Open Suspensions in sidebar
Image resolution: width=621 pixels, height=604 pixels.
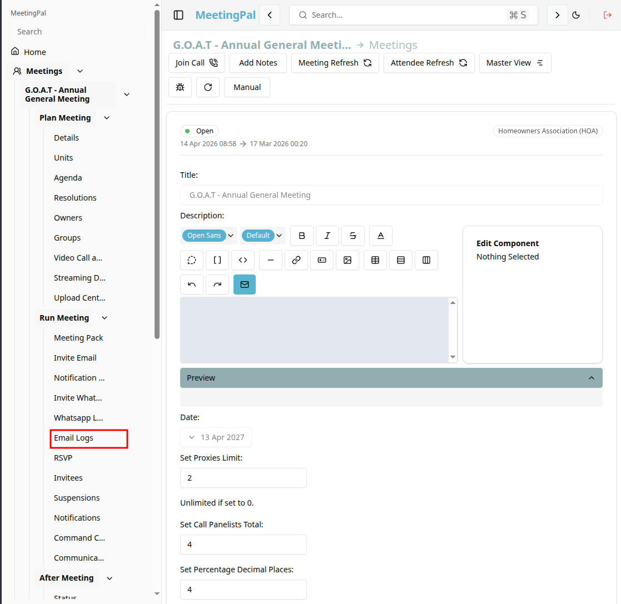[77, 498]
